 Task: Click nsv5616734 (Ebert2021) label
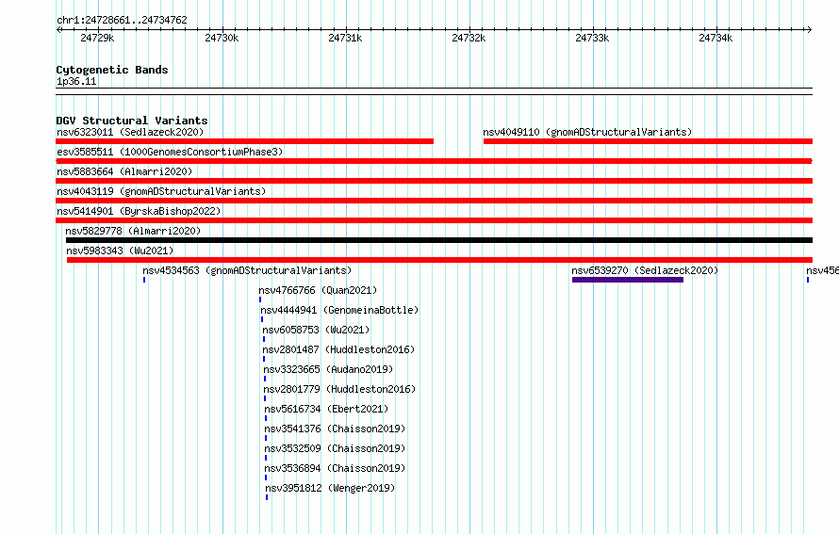point(326,409)
